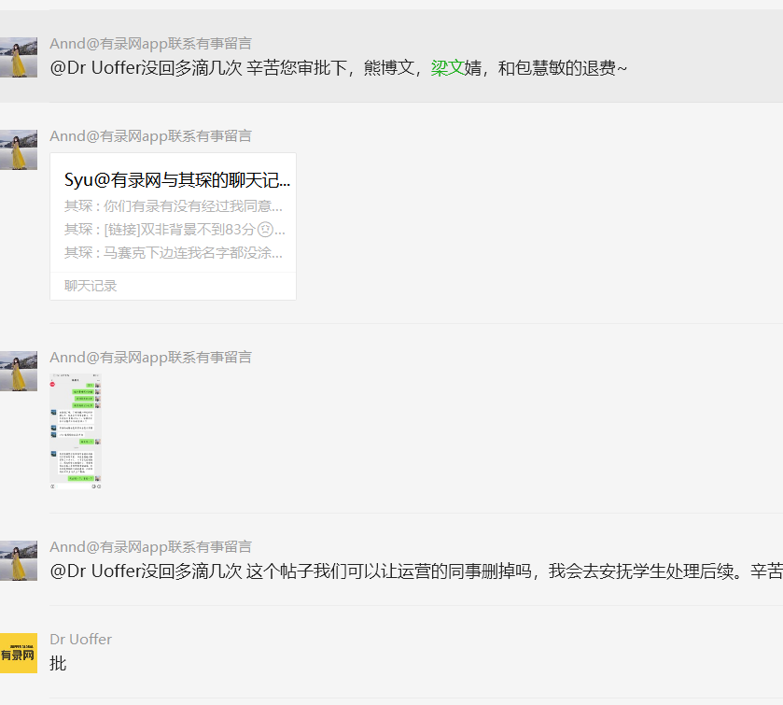Click the Dr Uoffer sender name
Viewport: 783px width, 705px height.
click(x=80, y=640)
